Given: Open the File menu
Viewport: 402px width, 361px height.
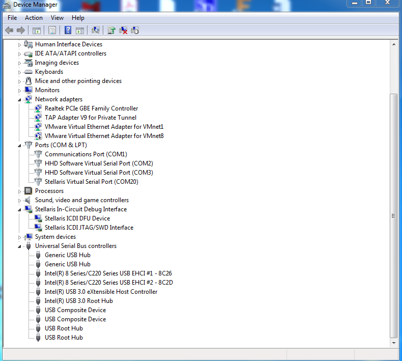Looking at the screenshot, I should 12,18.
